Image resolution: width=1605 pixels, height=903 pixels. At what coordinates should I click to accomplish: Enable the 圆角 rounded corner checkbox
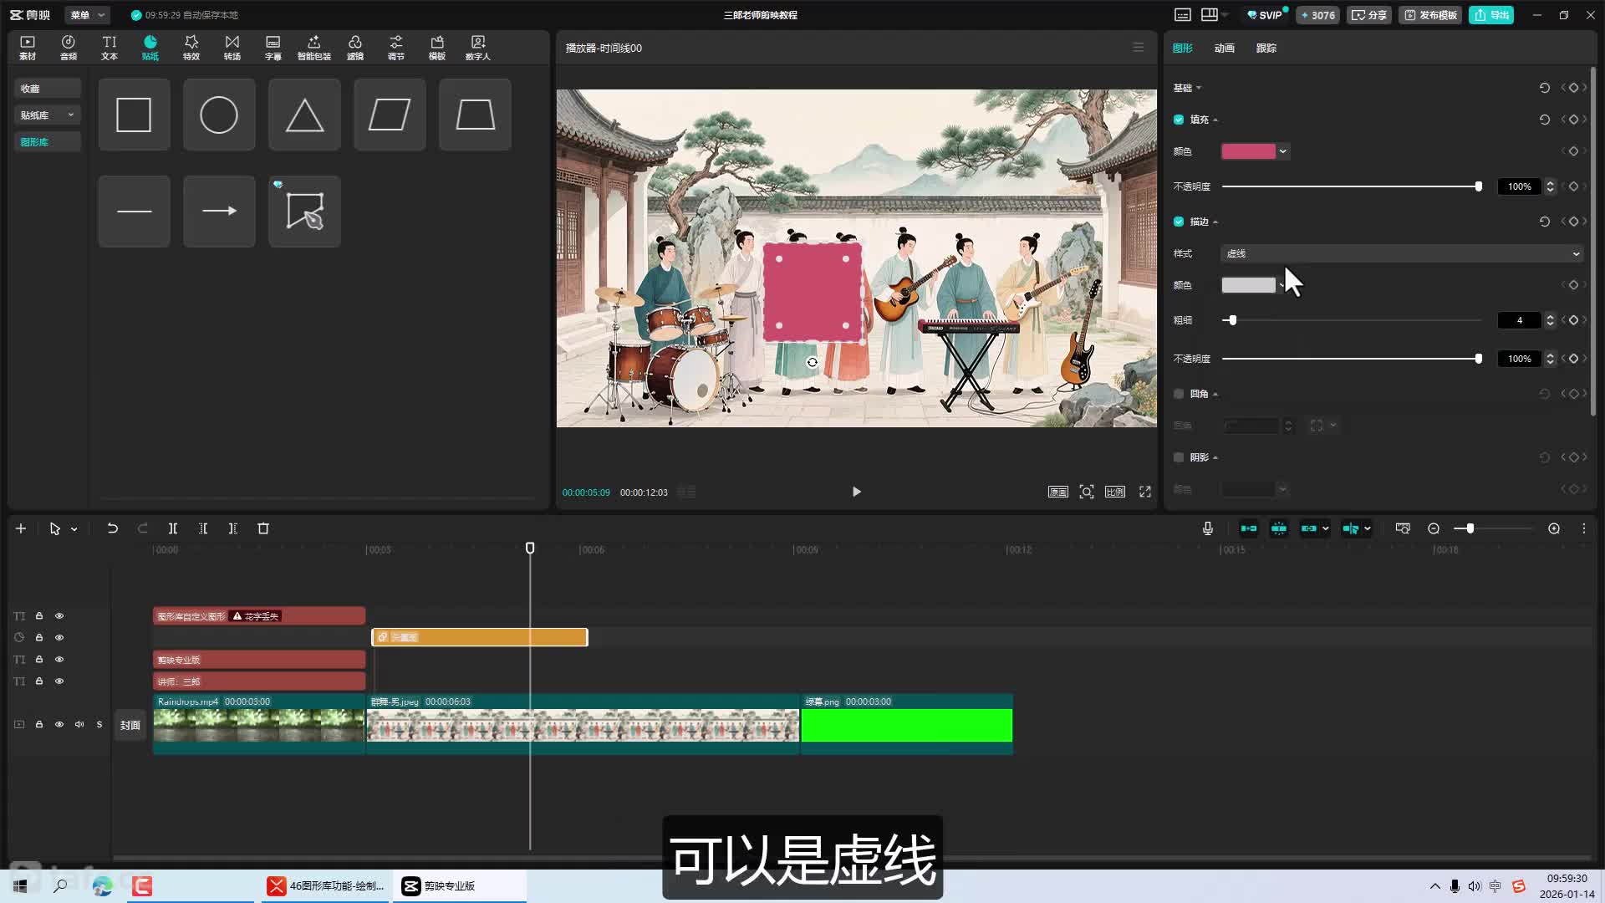pyautogui.click(x=1179, y=394)
